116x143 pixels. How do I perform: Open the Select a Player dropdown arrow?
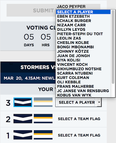point(99,102)
